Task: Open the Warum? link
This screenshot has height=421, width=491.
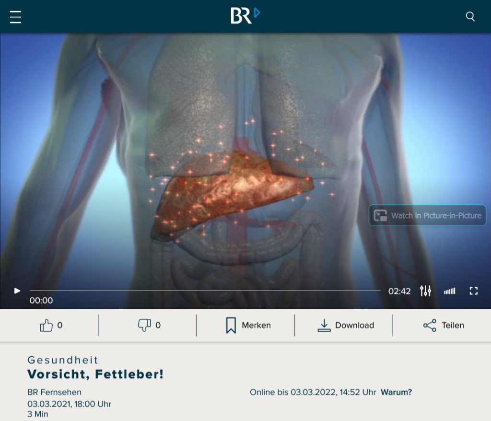Action: 396,392
